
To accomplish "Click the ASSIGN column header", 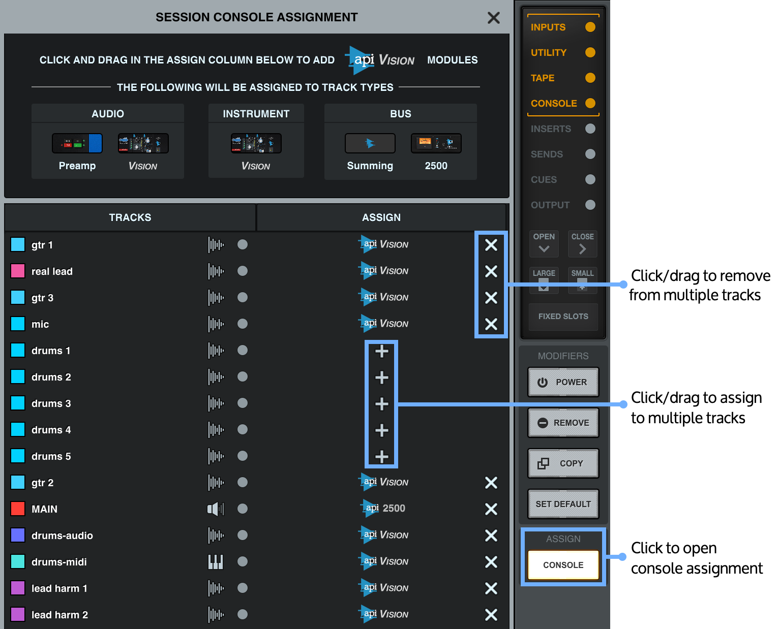I will [x=381, y=217].
